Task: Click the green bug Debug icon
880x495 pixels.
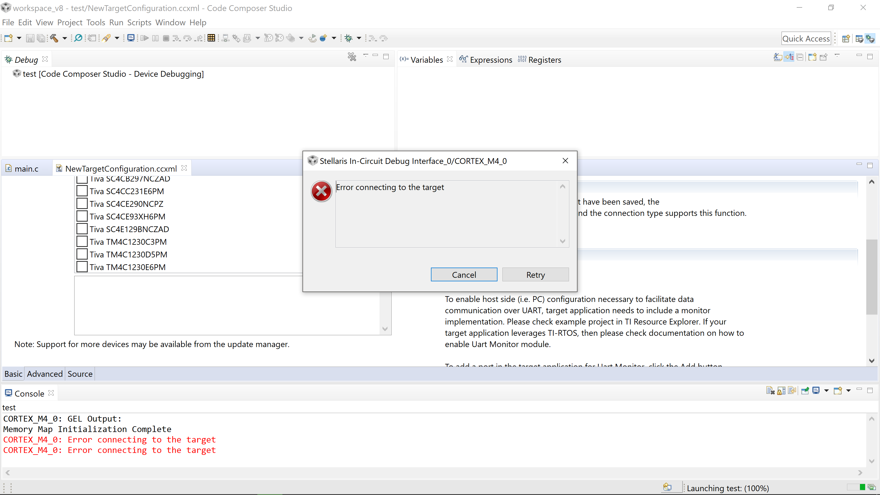Action: (x=348, y=38)
